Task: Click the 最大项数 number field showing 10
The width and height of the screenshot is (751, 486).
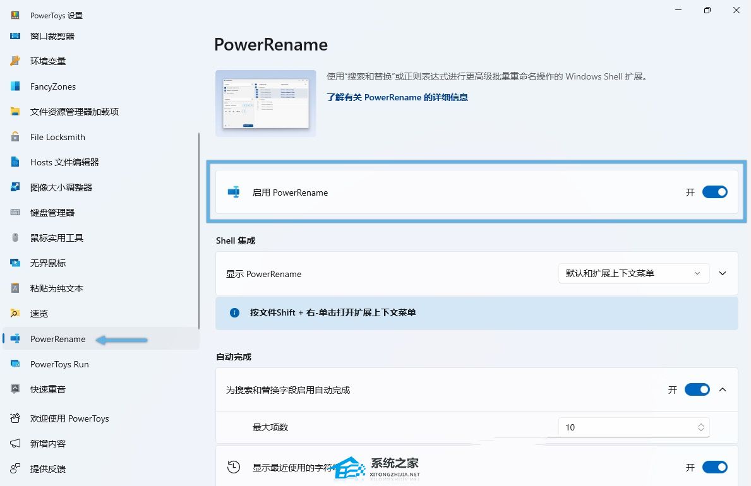Action: (x=634, y=427)
